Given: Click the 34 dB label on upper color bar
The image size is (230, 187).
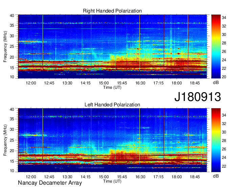Looking at the screenshot, I should tap(224, 18).
